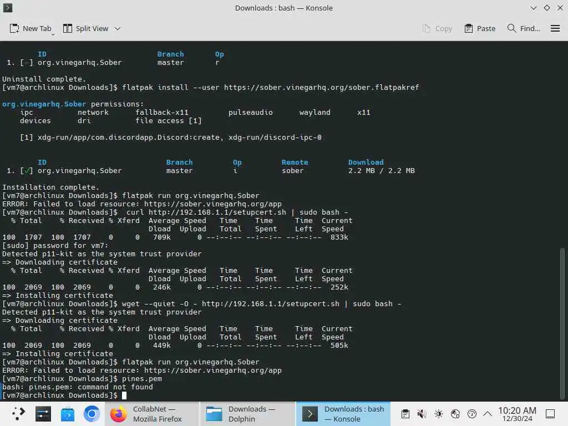Click the network tray icon

click(x=455, y=414)
